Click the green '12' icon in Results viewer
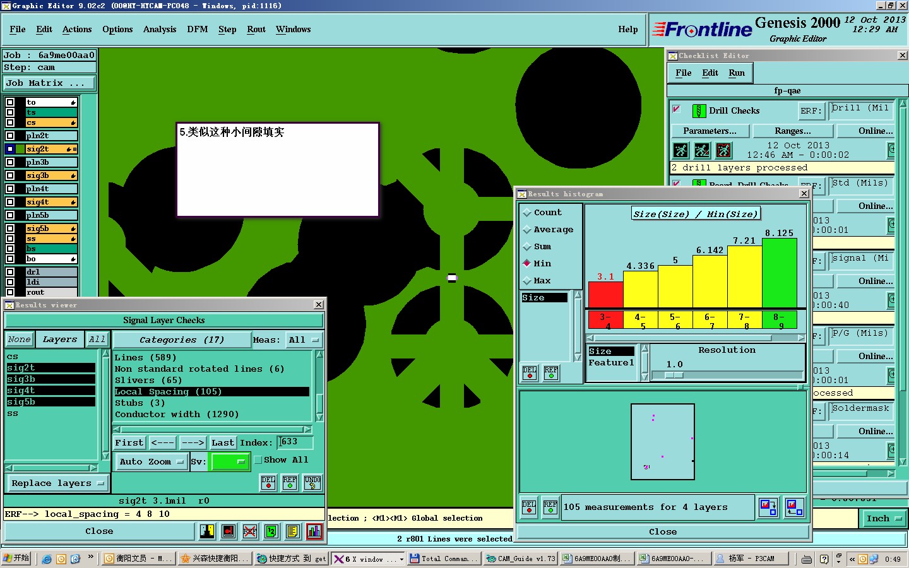Viewport: 909px width, 568px height. tap(271, 531)
